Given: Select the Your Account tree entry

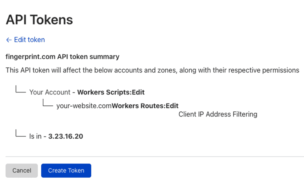Looking at the screenshot, I should [x=50, y=92].
